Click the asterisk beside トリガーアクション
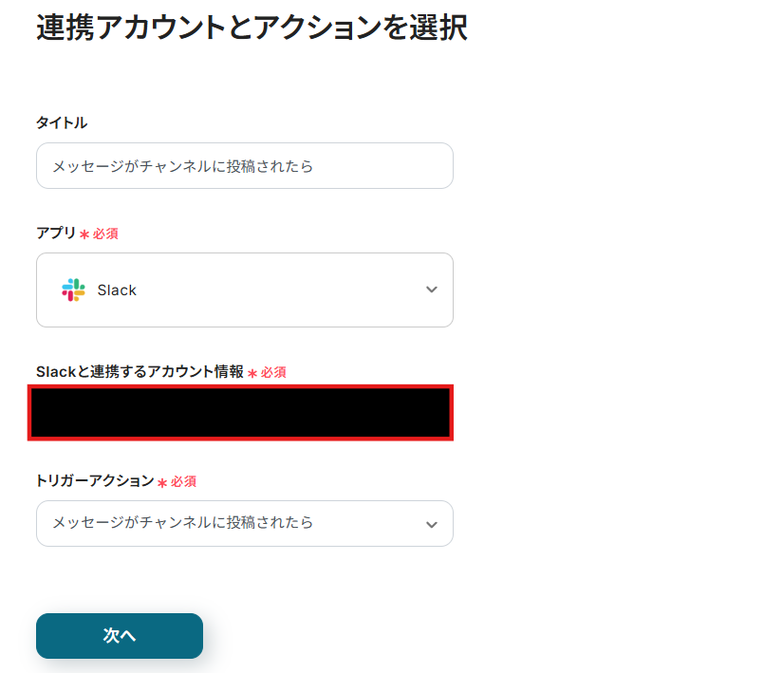 [x=162, y=483]
